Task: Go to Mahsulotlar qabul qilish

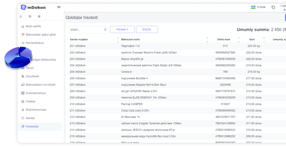Action: [x=40, y=35]
